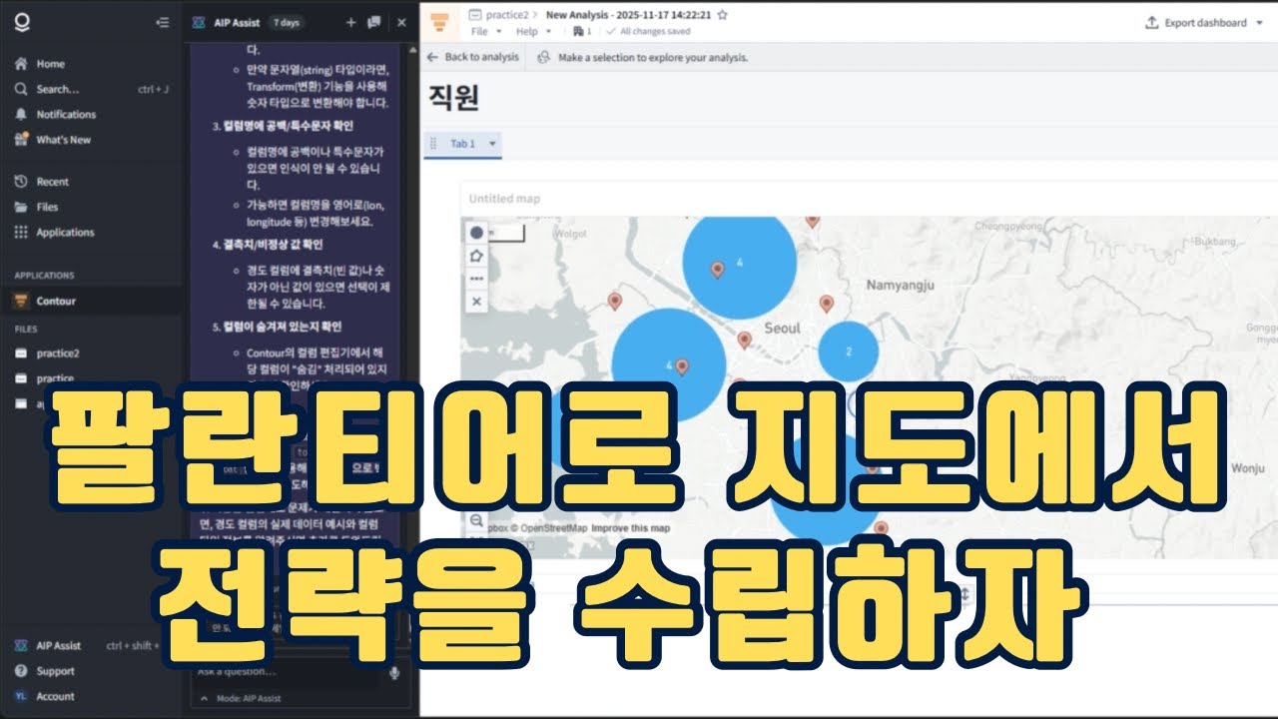Open Account in the sidebar

[55, 696]
